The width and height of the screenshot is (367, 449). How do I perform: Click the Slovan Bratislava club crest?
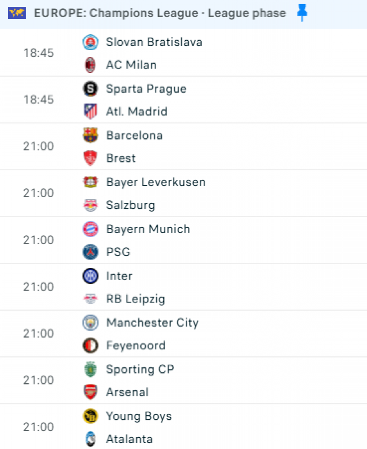point(90,42)
